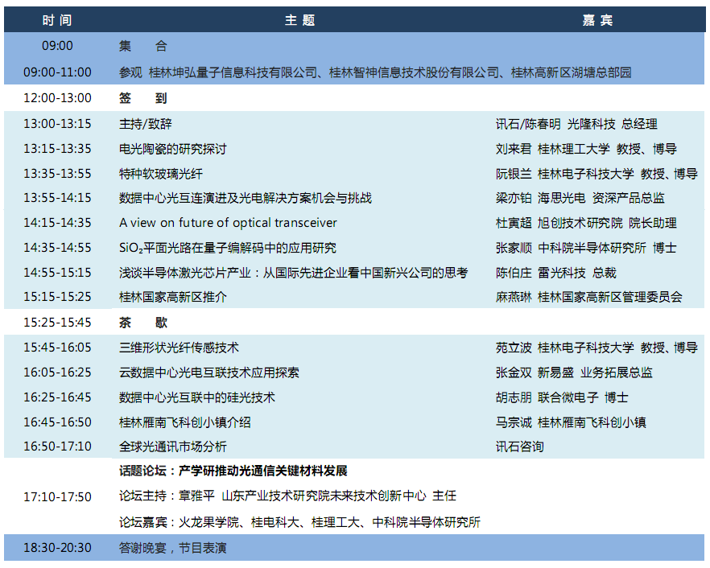
Task: Select the SiO₂平面光路 topic row
Action: [x=228, y=248]
